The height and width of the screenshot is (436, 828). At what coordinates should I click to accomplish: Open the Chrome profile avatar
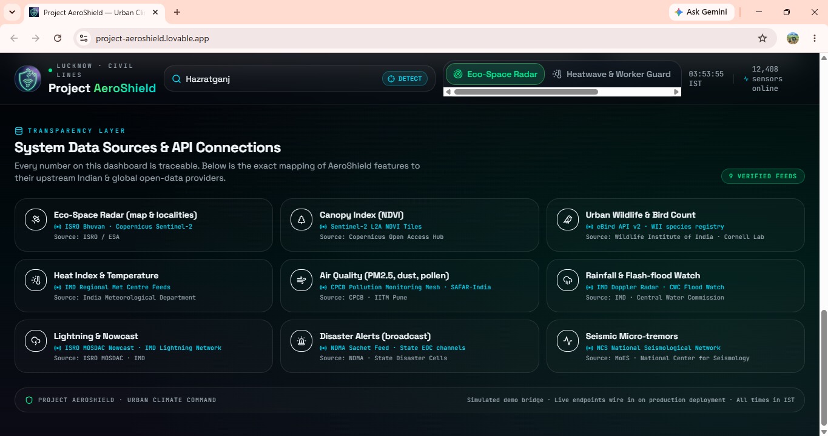point(793,38)
